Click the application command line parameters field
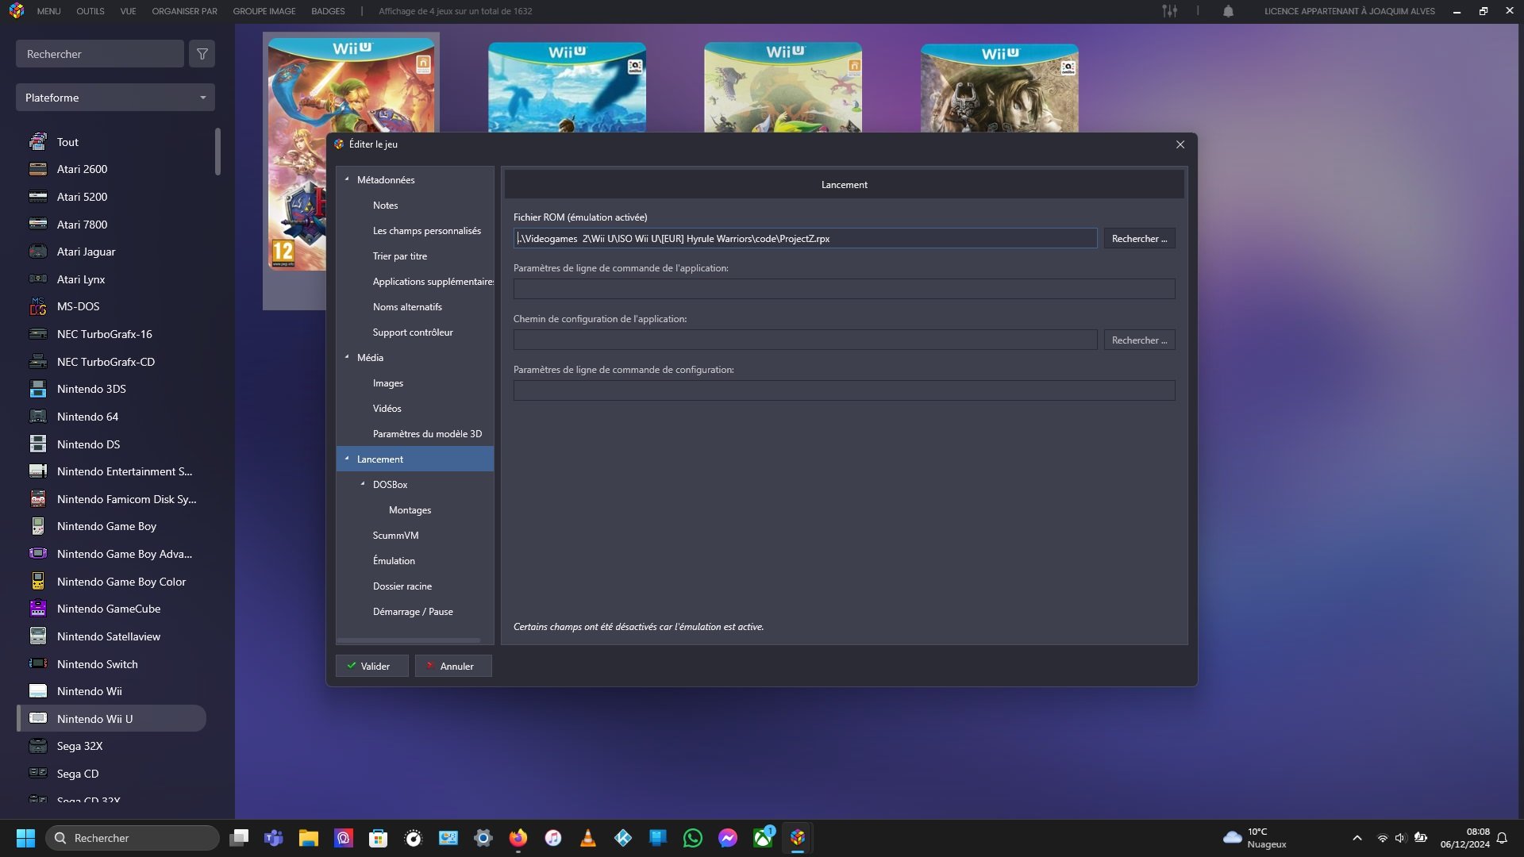Screen dimensions: 1524x857 [844, 289]
